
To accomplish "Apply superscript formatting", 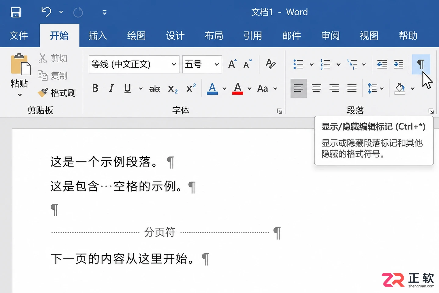I will click(191, 88).
